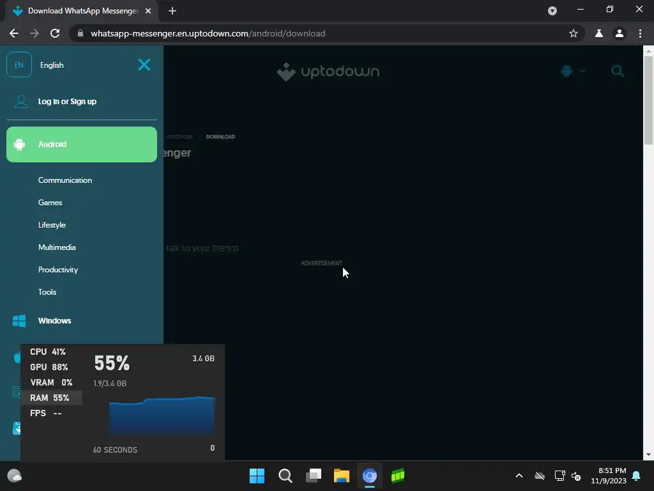Image resolution: width=654 pixels, height=491 pixels.
Task: Click the Android platform icon in header
Action: (567, 71)
